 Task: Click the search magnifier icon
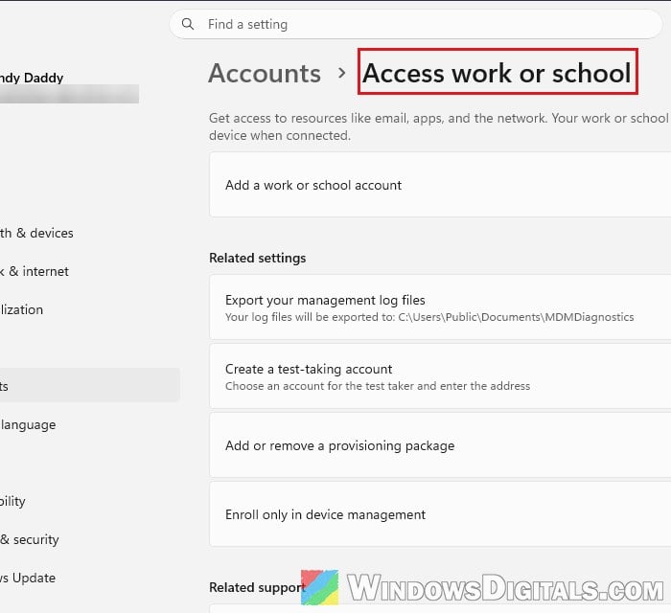(188, 24)
